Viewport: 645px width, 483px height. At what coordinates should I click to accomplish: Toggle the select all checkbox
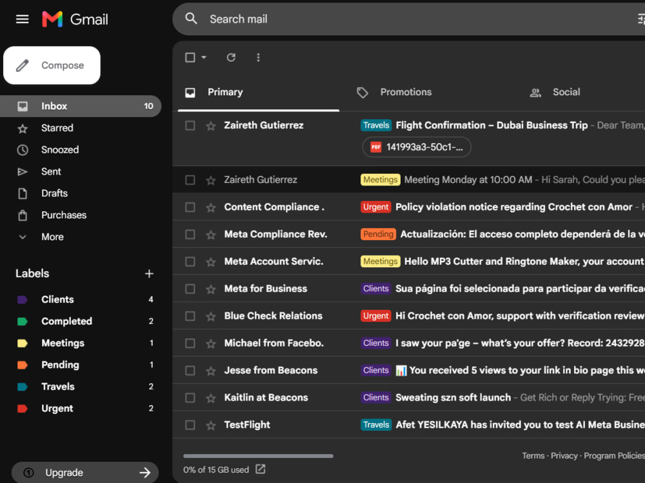(190, 57)
